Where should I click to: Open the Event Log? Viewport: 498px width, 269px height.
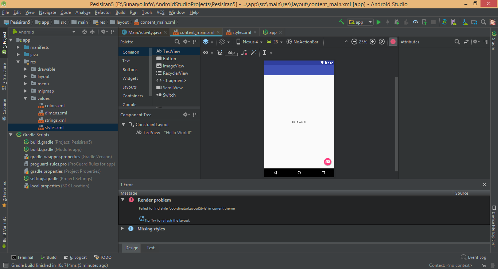(474, 257)
